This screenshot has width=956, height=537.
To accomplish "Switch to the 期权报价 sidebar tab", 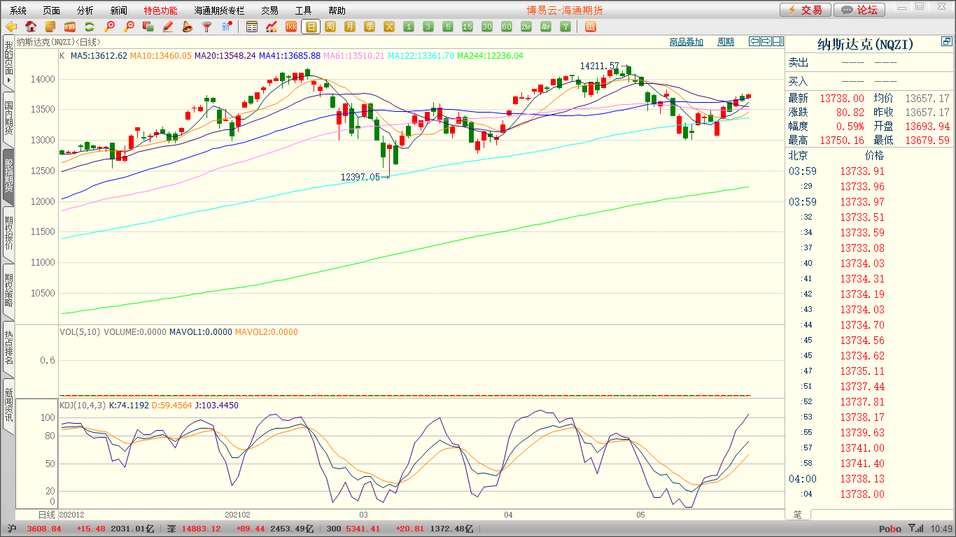I will coord(8,234).
